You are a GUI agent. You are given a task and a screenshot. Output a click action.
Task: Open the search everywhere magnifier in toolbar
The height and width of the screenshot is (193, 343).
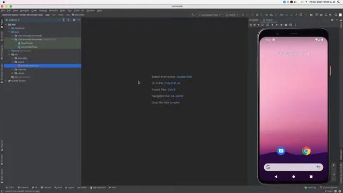click(x=336, y=15)
